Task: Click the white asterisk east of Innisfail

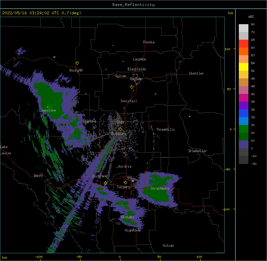Action: point(155,94)
